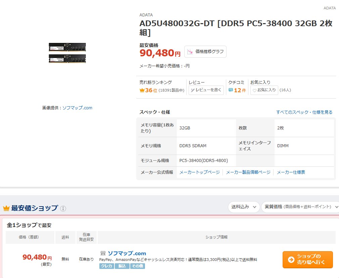
Task: Click the メーカー希望小売価格 text
Action: [164, 66]
